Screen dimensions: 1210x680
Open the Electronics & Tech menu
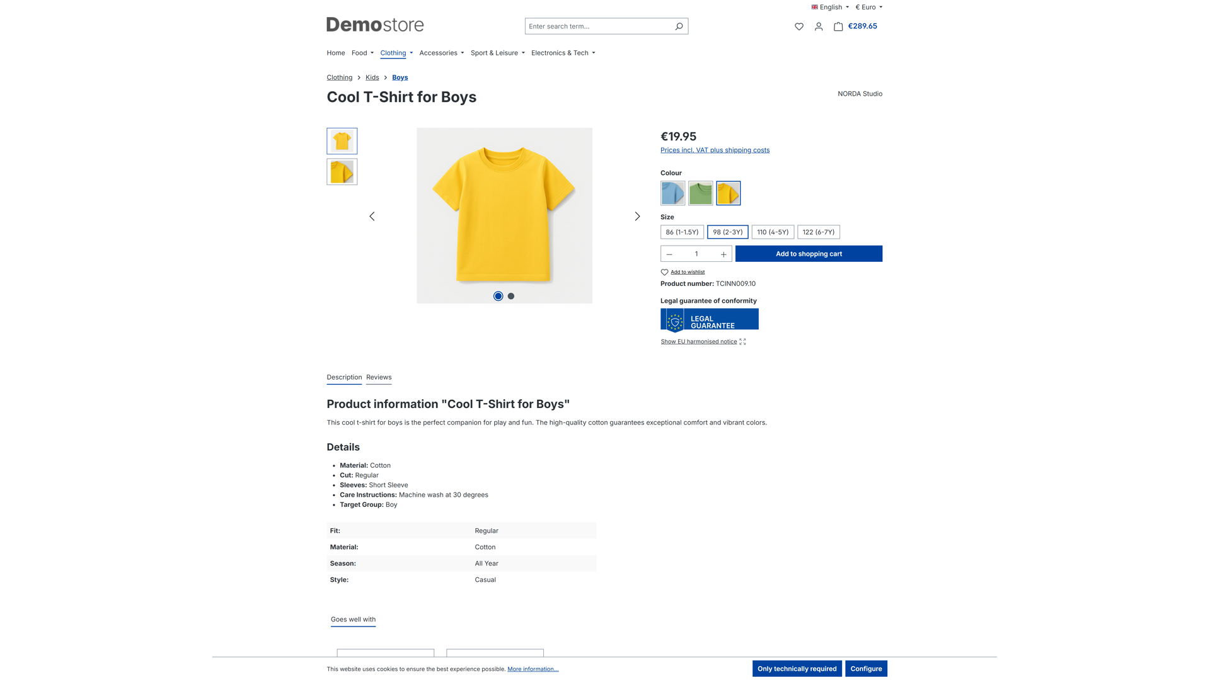coord(563,53)
